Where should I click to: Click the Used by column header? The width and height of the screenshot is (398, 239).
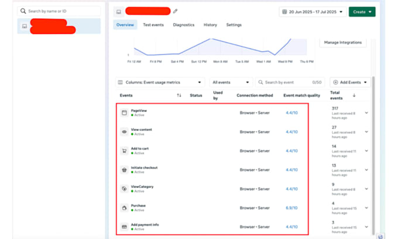point(218,95)
